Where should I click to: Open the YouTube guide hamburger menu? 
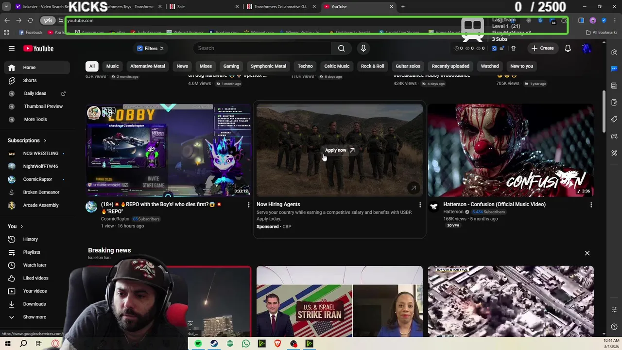coord(12,48)
